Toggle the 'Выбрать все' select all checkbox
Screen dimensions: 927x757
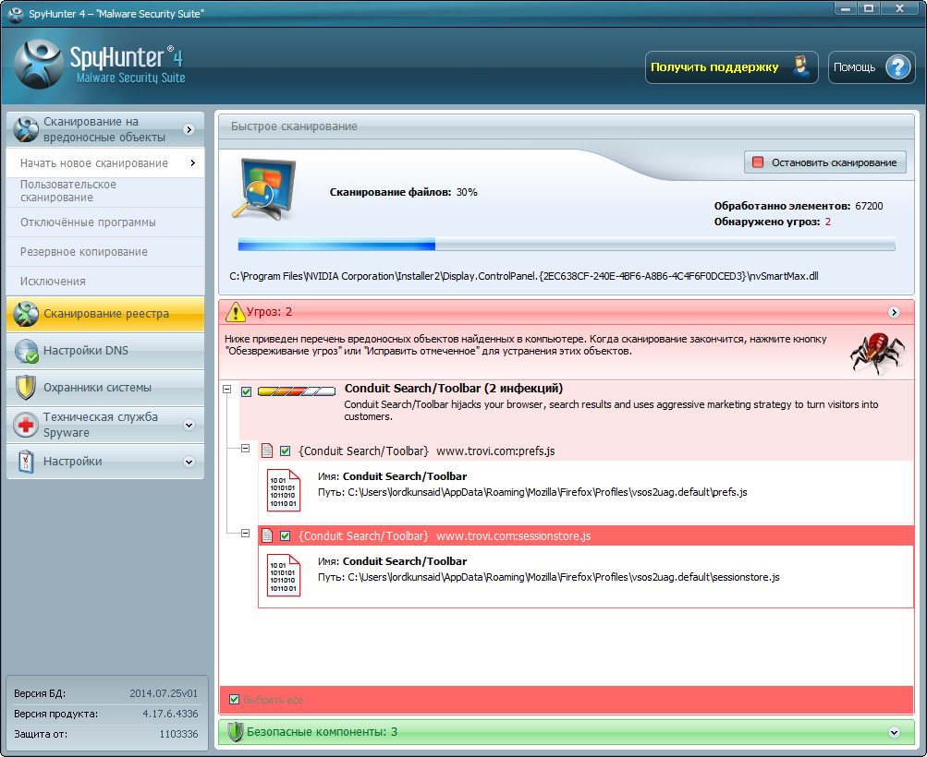point(234,699)
